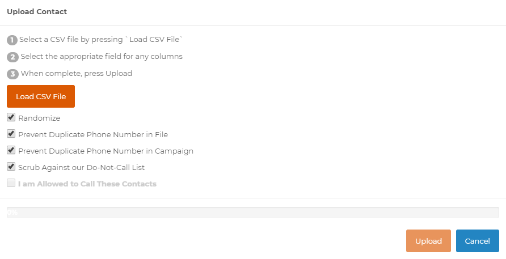The width and height of the screenshot is (506, 259).
Task: Open the Load CSV File picker
Action: point(41,96)
